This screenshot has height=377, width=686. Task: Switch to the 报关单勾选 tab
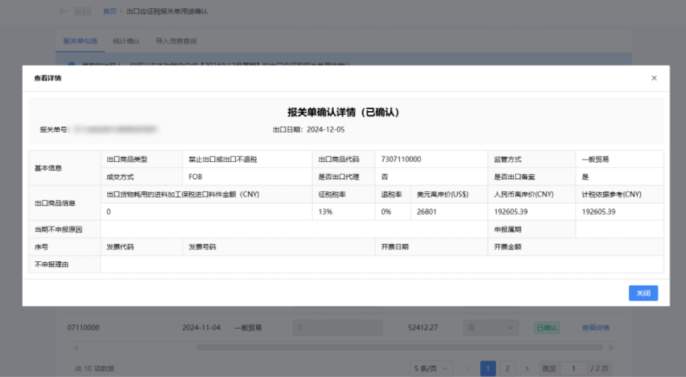pos(79,41)
